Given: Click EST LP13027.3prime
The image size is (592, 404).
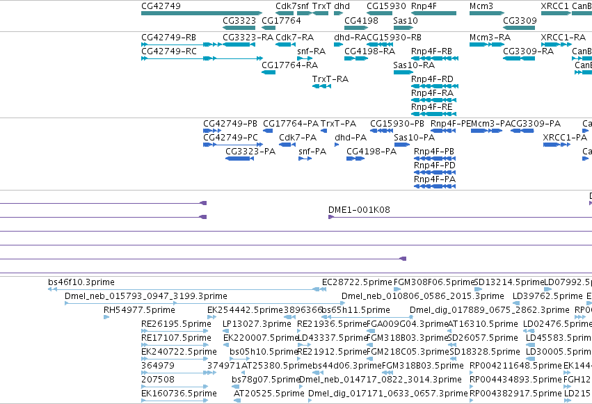Looking at the screenshot, I should click(x=257, y=325).
